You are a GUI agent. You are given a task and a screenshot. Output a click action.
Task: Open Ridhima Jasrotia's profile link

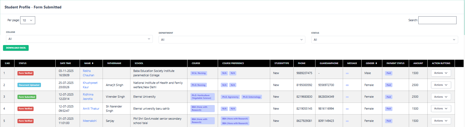point(88,97)
